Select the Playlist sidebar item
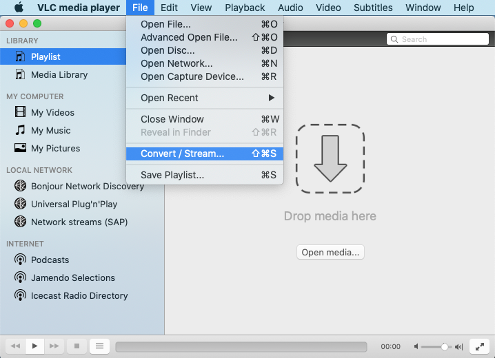Screen dimensions: 495x358 point(63,56)
